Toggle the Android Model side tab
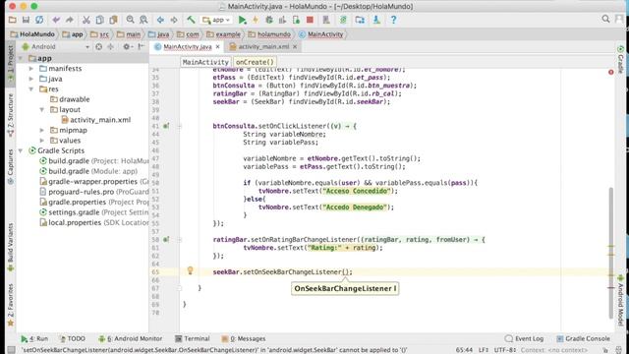The height and width of the screenshot is (354, 629). [620, 300]
